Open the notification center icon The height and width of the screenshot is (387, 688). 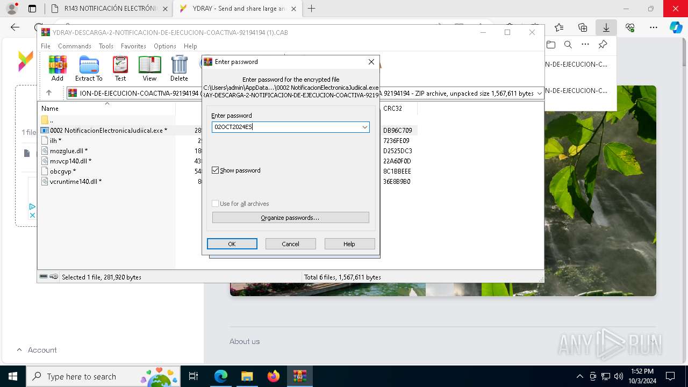(670, 376)
